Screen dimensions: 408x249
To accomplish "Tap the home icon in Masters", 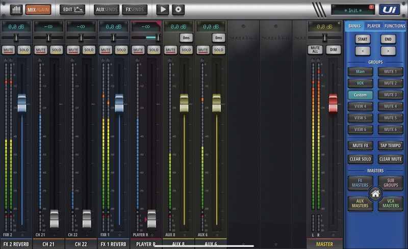I will pos(376,193).
